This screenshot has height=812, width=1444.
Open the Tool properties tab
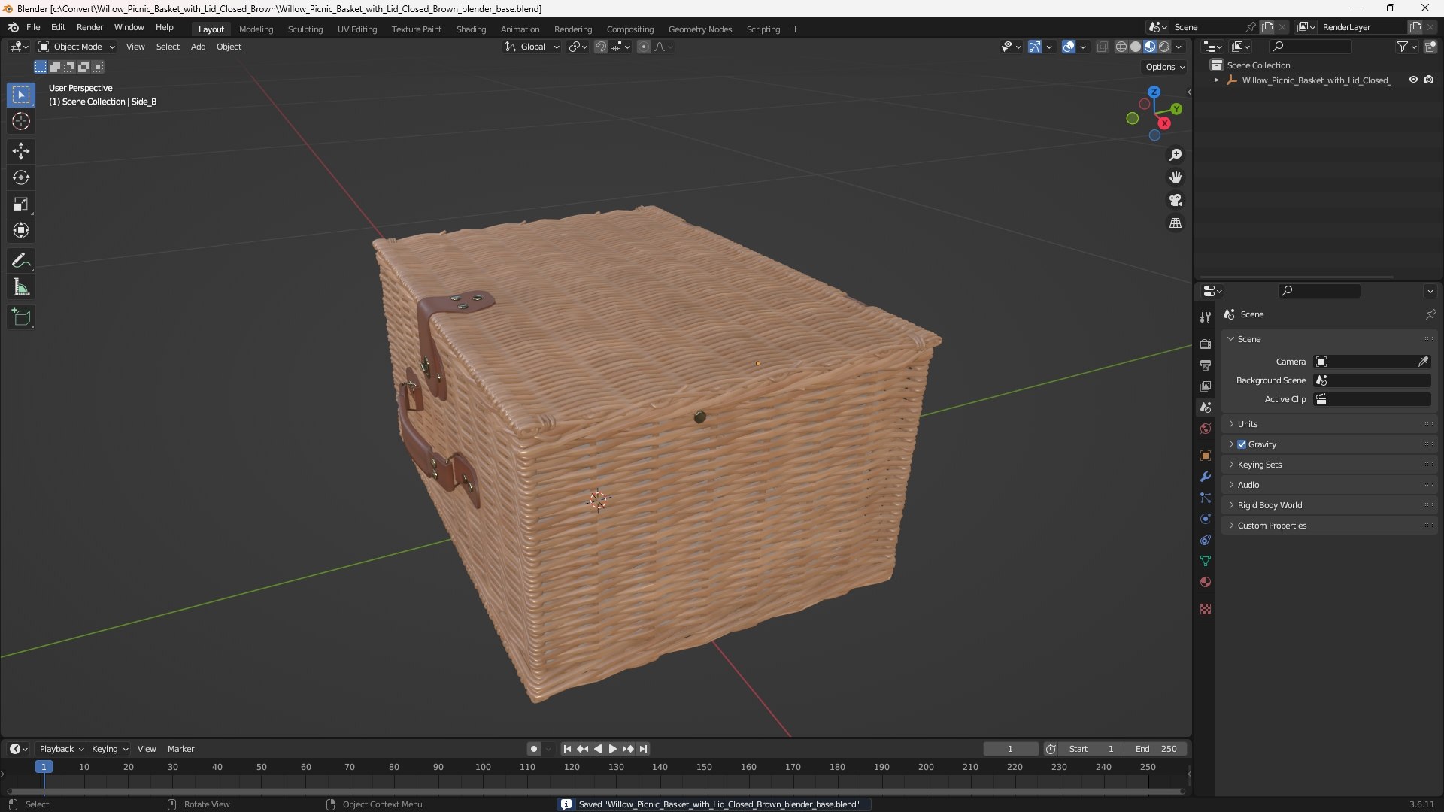point(1206,317)
